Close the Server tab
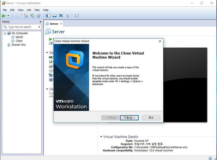Viewport: 217px width, 160px height. (x=61, y=24)
